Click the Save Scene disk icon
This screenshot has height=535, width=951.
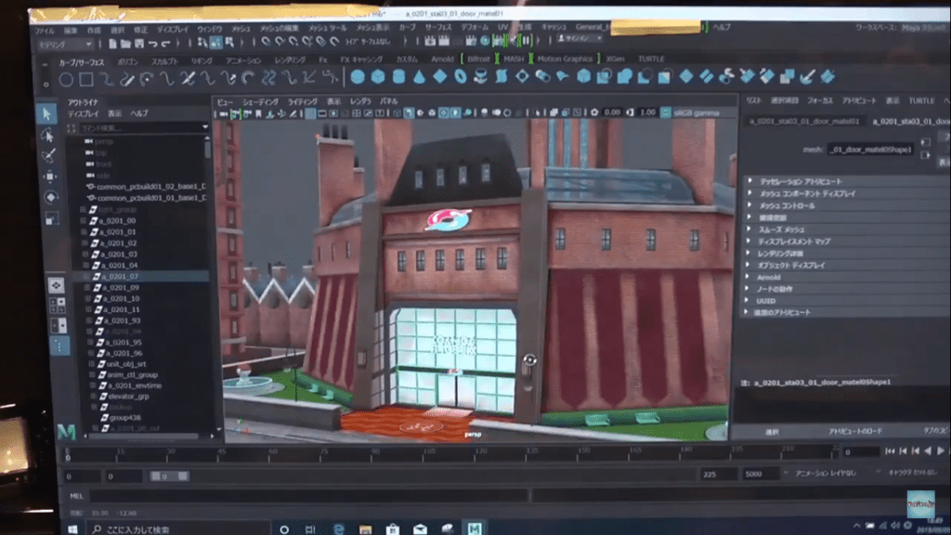pos(139,44)
